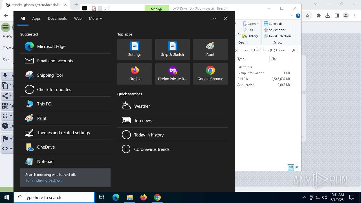Open Microsoft Edge from Suggested list
This screenshot has width=361, height=203.
tap(65, 46)
